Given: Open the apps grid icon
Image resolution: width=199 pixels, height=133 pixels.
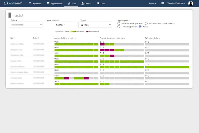Looking at the screenshot, I should click(163, 3).
